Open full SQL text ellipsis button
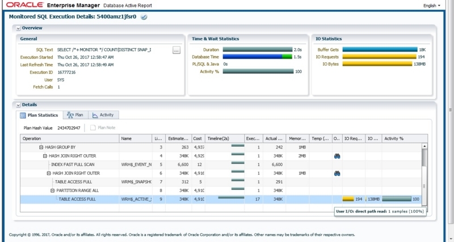 click(176, 50)
